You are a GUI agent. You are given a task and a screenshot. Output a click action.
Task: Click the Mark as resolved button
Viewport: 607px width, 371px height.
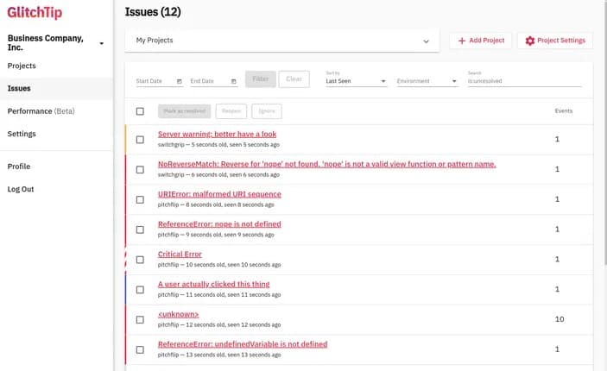pos(184,111)
